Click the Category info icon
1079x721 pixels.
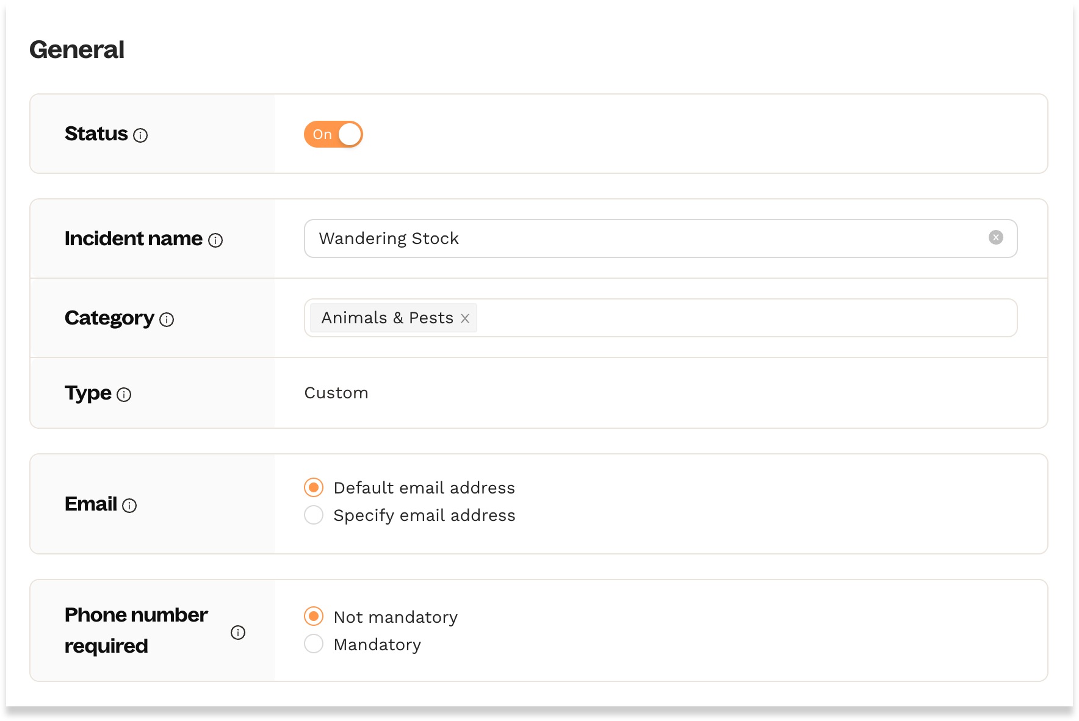[x=167, y=320]
